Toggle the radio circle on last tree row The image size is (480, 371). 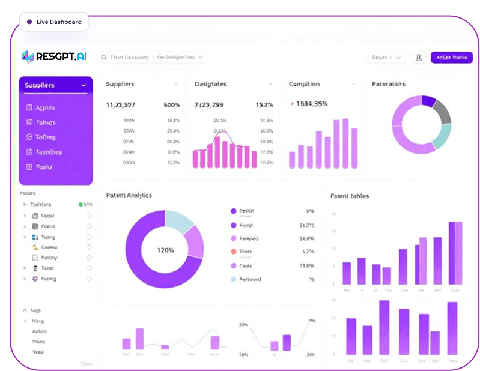coord(89,279)
